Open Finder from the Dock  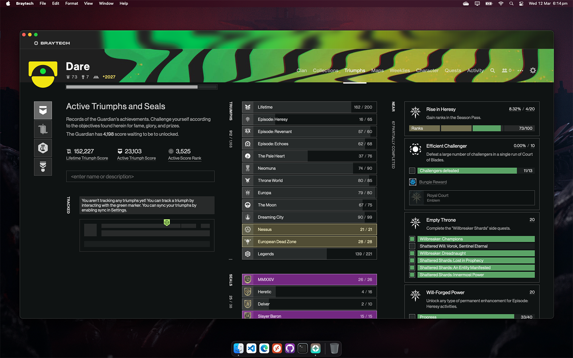click(x=238, y=348)
